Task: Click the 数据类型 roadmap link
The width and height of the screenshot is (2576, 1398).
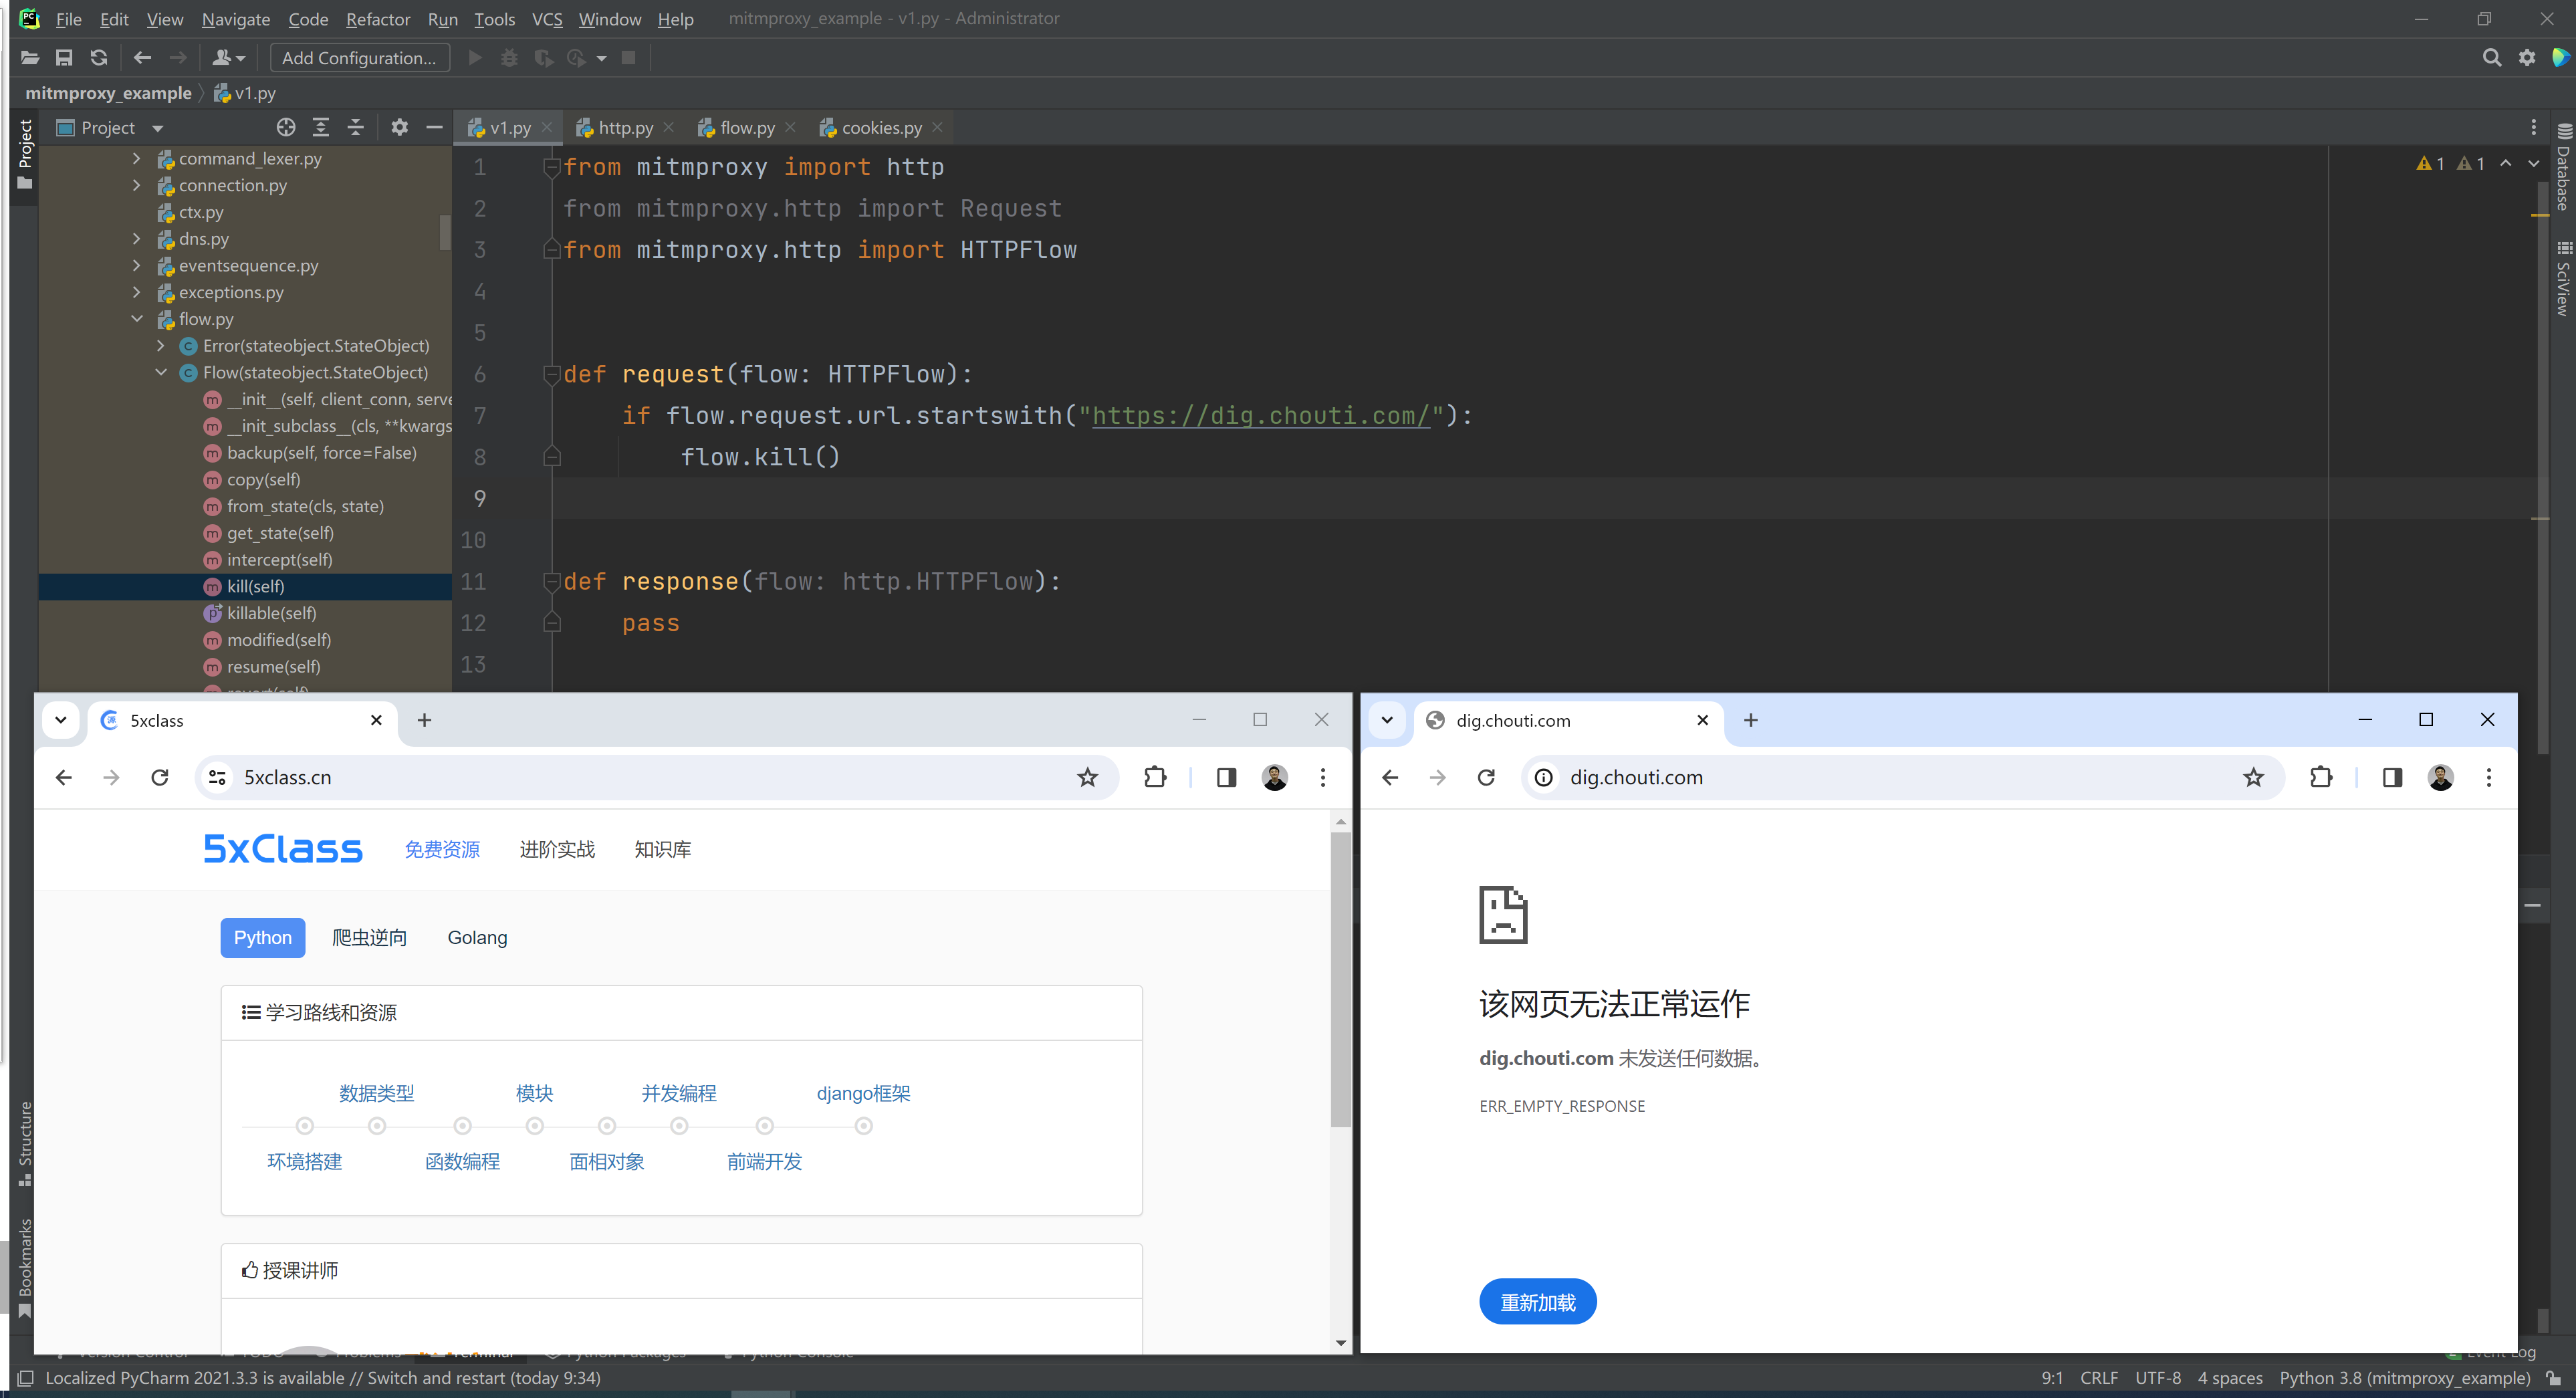Action: (377, 1093)
